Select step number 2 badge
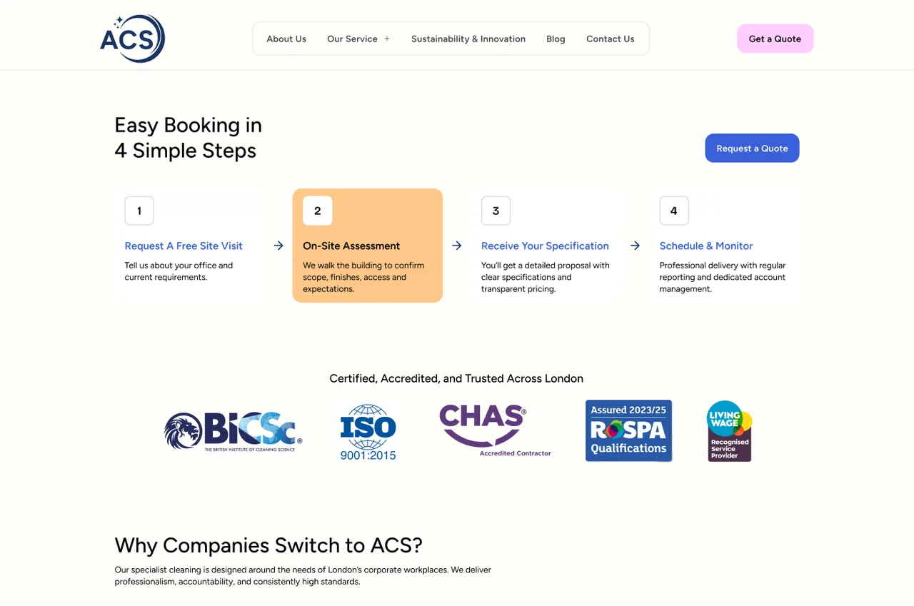 click(318, 211)
